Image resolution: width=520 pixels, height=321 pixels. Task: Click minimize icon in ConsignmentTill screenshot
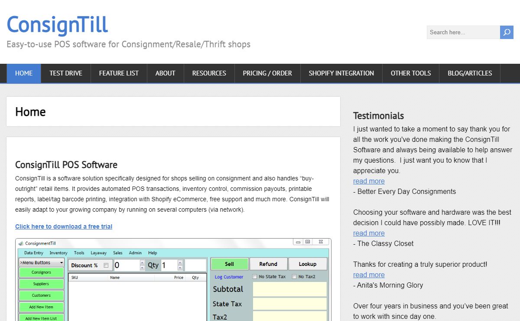click(297, 242)
